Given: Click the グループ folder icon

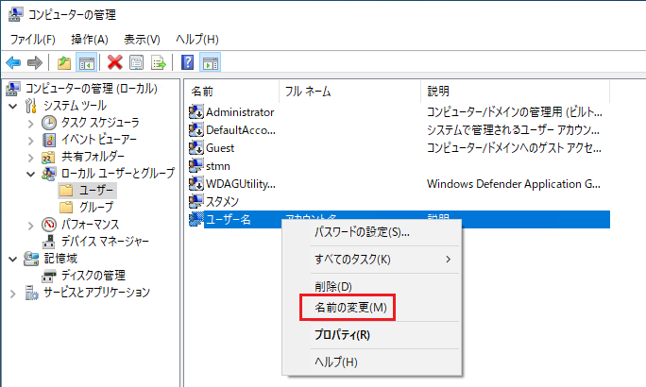Looking at the screenshot, I should 66,207.
